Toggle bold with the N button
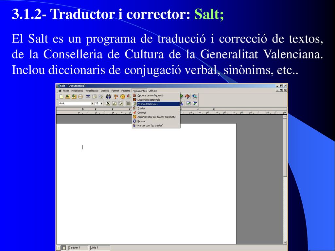Screen dimensions: 335x251 (108, 103)
